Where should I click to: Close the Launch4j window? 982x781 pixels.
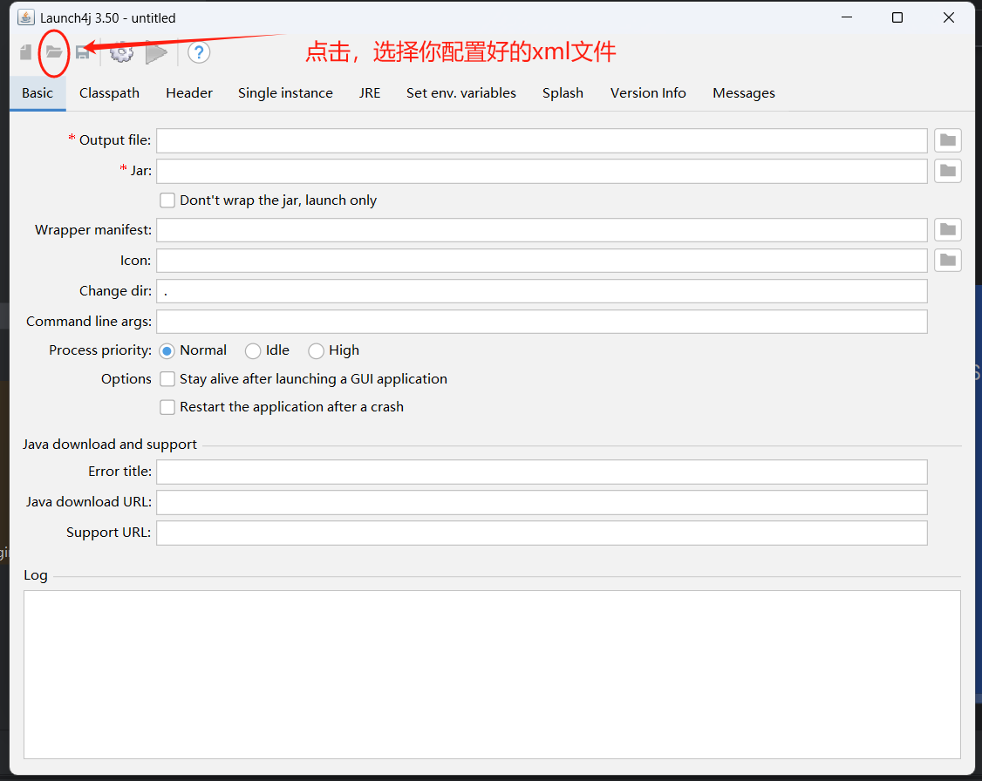[x=949, y=17]
